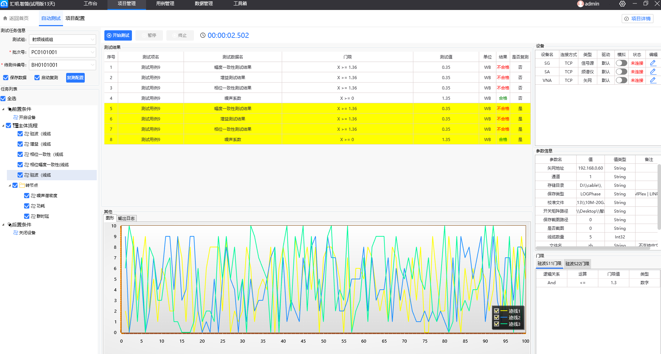
Task: Toggle the 主体流程 checkbox
Action: (x=9, y=126)
